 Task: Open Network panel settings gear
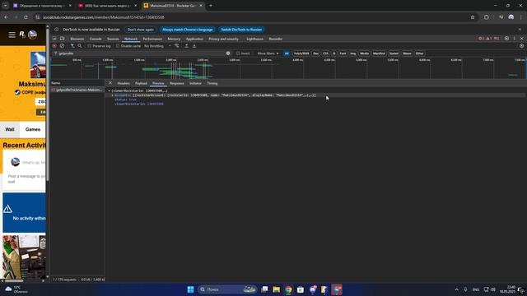coord(521,46)
